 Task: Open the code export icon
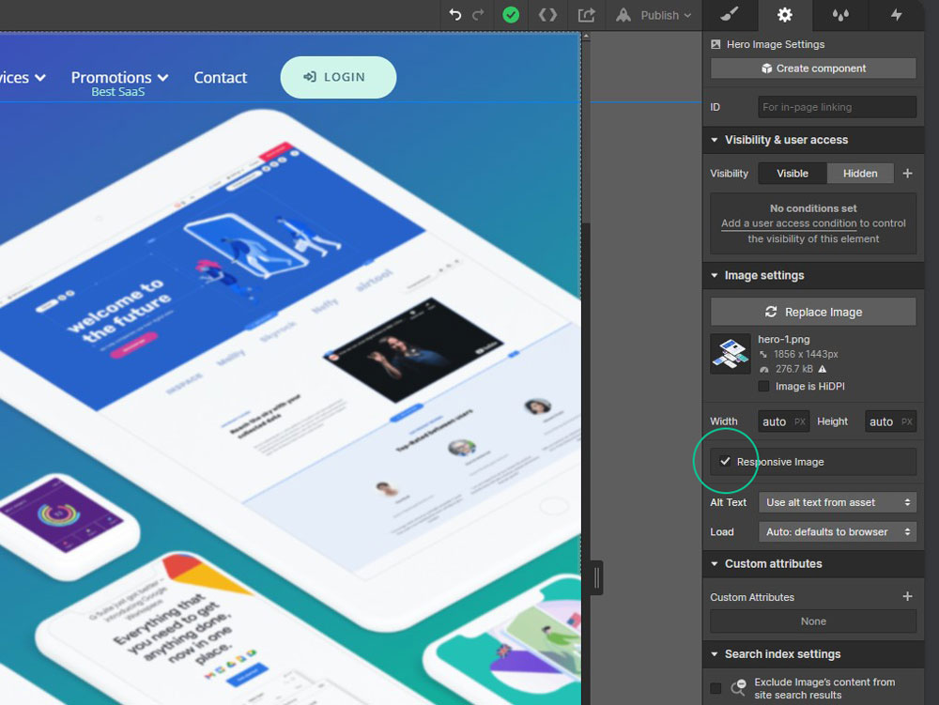pos(547,15)
